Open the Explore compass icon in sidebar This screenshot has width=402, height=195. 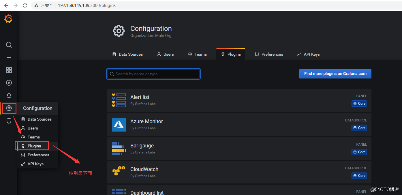pyautogui.click(x=9, y=83)
